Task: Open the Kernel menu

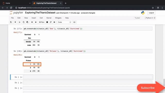Action: coord(49,18)
